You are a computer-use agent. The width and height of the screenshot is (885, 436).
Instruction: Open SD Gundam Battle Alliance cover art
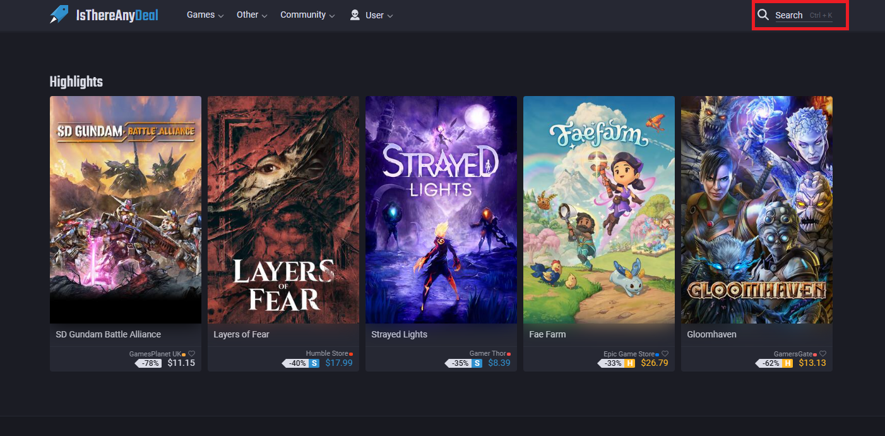(x=126, y=210)
